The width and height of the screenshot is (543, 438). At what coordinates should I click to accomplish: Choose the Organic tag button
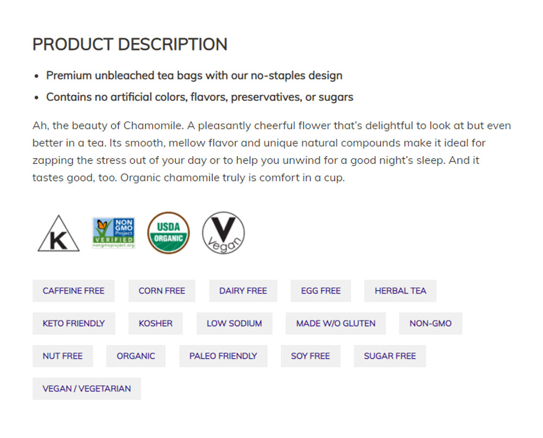pos(136,356)
